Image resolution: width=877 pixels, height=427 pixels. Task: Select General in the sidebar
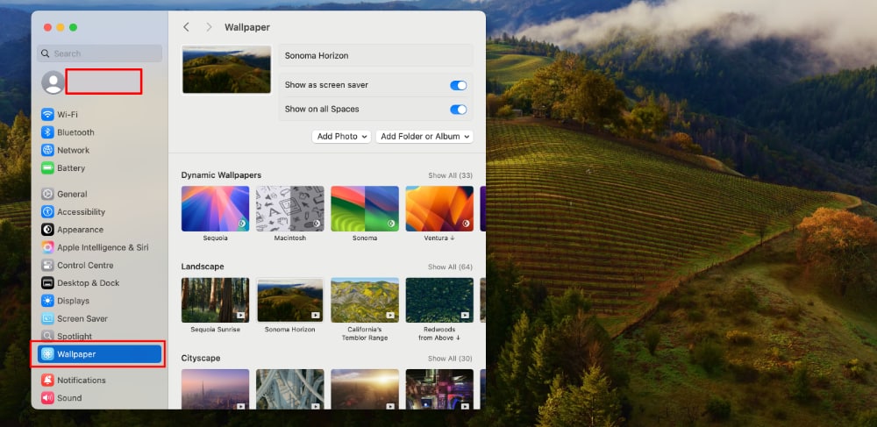pos(100,194)
